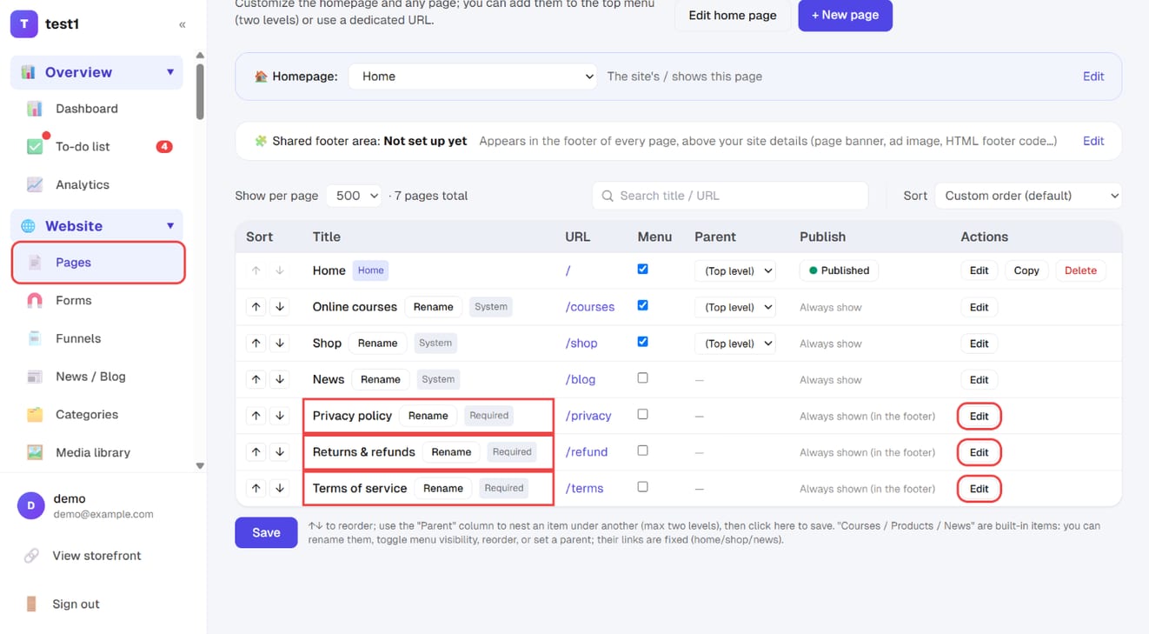The height and width of the screenshot is (634, 1149).
Task: Click the Dashboard chart icon
Action: pyautogui.click(x=35, y=109)
